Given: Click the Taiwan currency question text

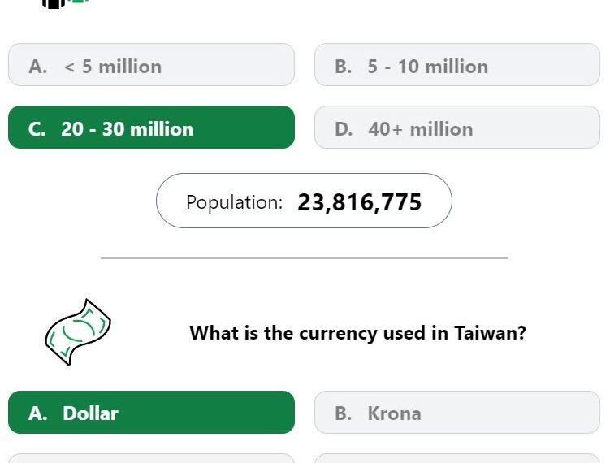Looking at the screenshot, I should 357,333.
